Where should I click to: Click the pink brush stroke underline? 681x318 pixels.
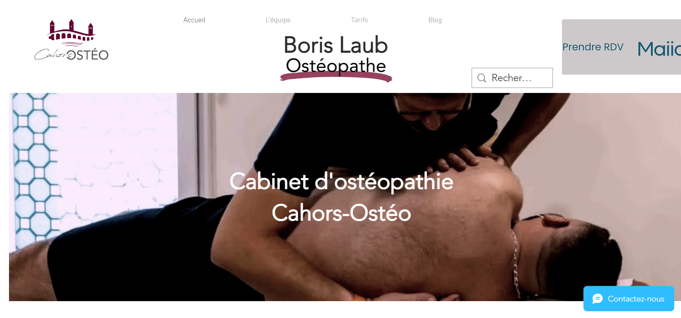[x=336, y=77]
